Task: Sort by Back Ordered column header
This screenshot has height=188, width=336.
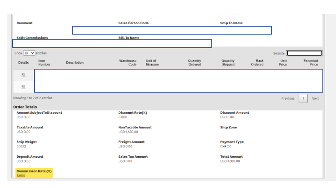Action: coord(257,62)
